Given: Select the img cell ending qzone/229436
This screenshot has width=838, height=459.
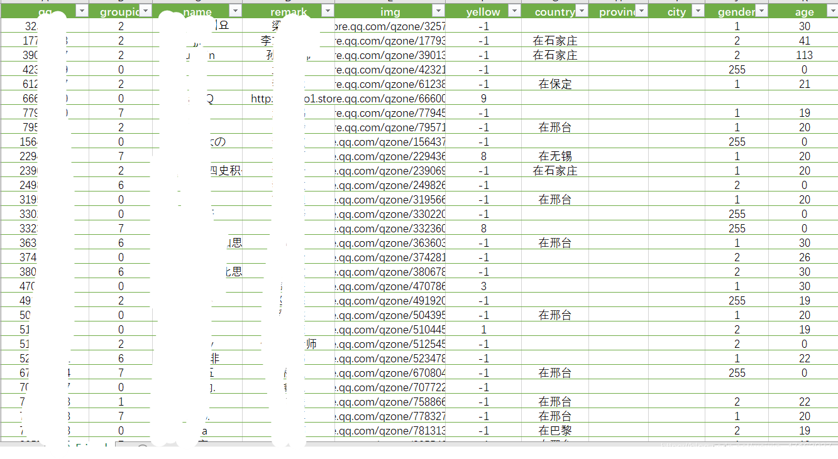Looking at the screenshot, I should 390,156.
